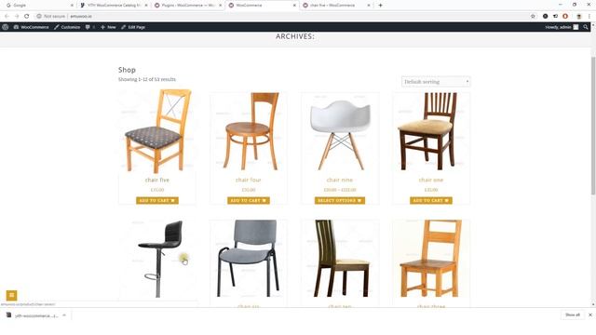Open the WordPress logo menu in admin bar

click(x=6, y=27)
